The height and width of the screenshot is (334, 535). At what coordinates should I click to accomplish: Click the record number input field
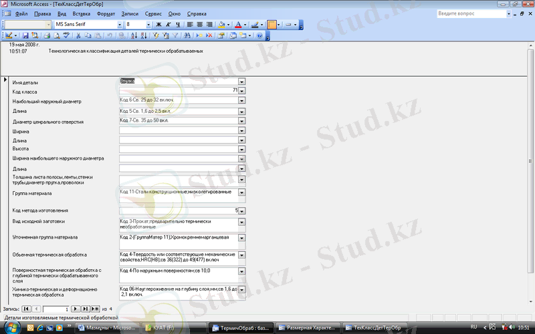(56, 309)
